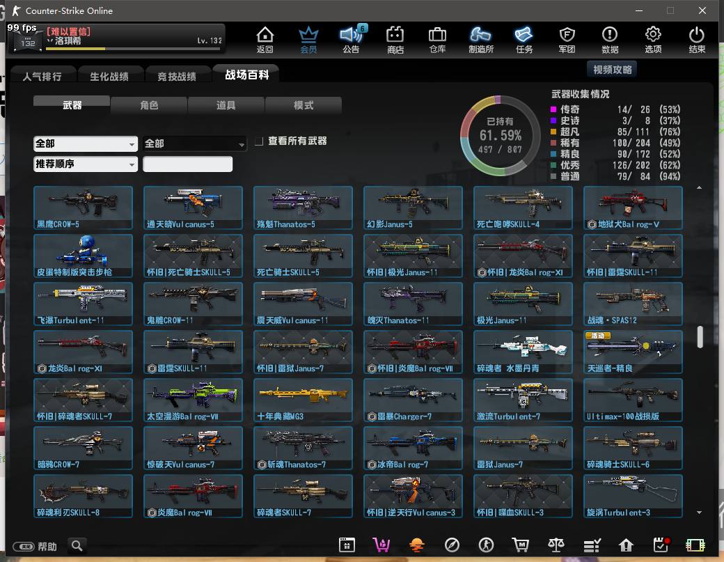Click the 视频攻略 button
This screenshot has width=724, height=562.
(612, 69)
